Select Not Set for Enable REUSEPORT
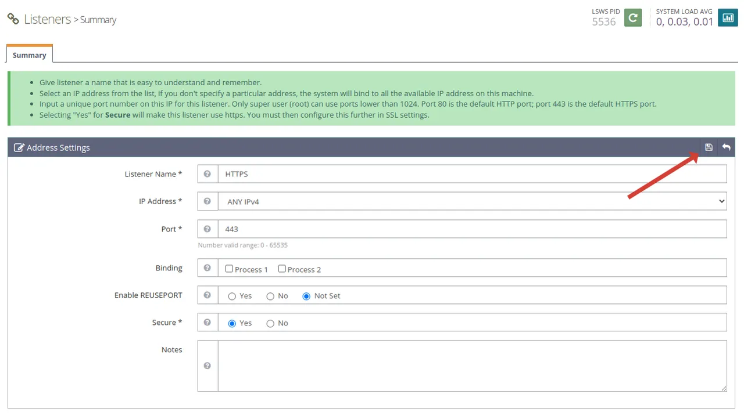This screenshot has height=416, width=744. pos(306,296)
